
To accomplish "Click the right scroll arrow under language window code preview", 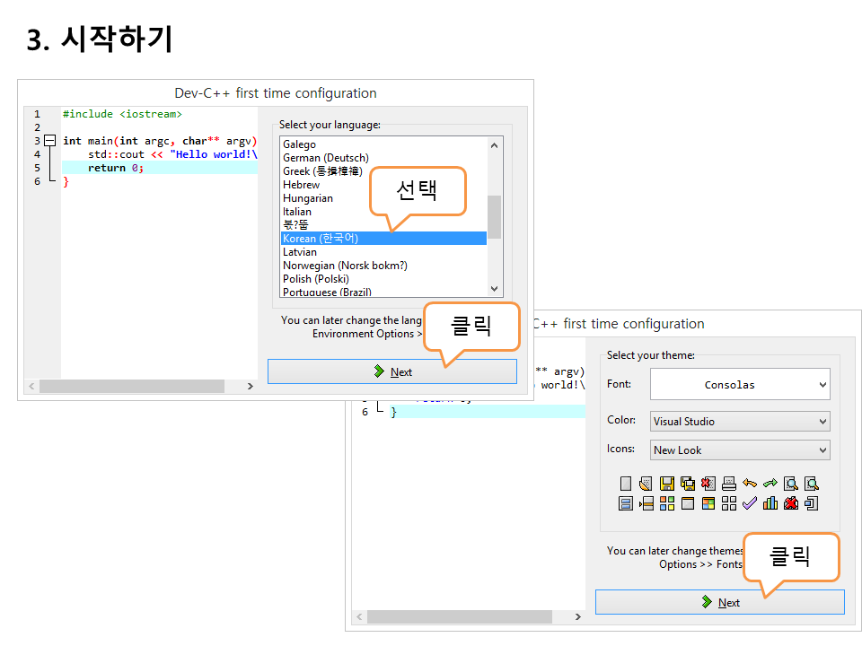I will tap(251, 386).
